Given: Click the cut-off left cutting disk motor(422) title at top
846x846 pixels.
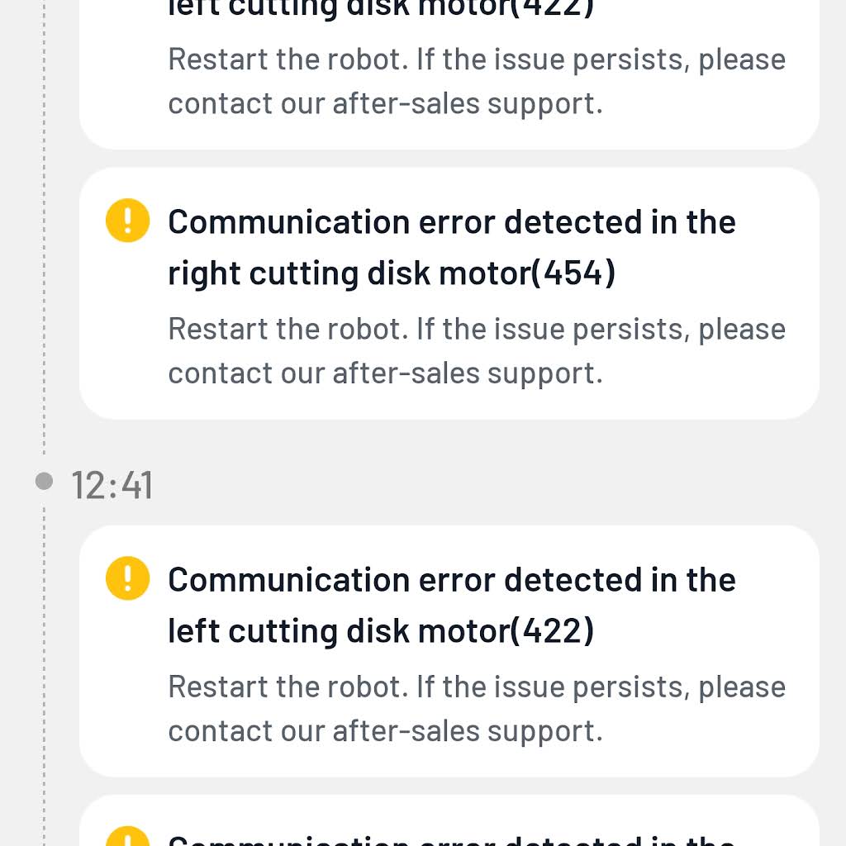Looking at the screenshot, I should tap(381, 9).
